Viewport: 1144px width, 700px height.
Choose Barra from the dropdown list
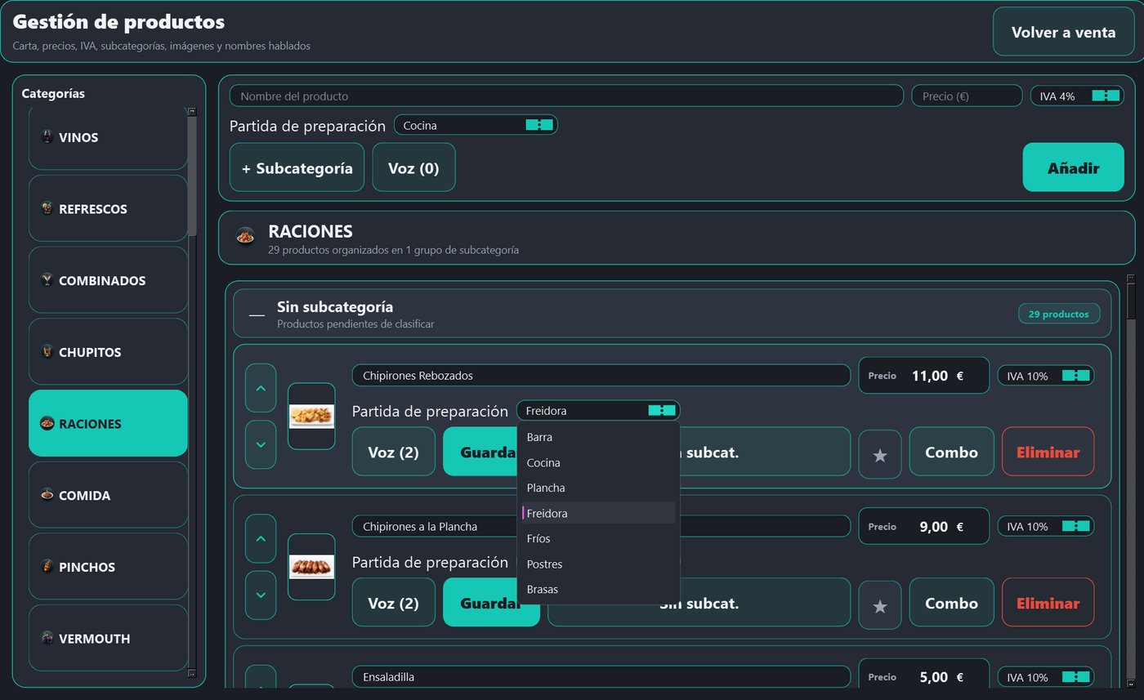click(x=598, y=437)
